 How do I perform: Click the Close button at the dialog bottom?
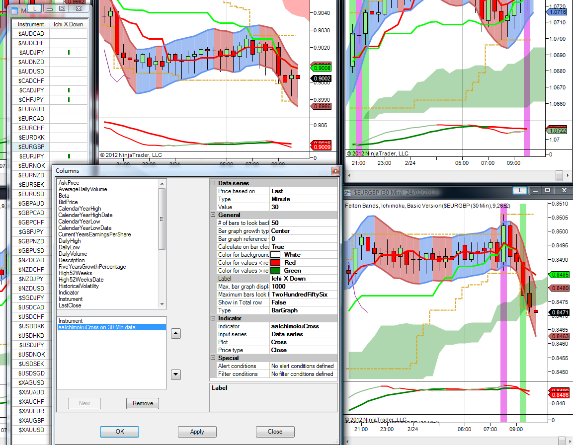(x=275, y=432)
